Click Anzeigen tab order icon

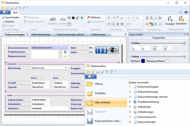coord(170,19)
